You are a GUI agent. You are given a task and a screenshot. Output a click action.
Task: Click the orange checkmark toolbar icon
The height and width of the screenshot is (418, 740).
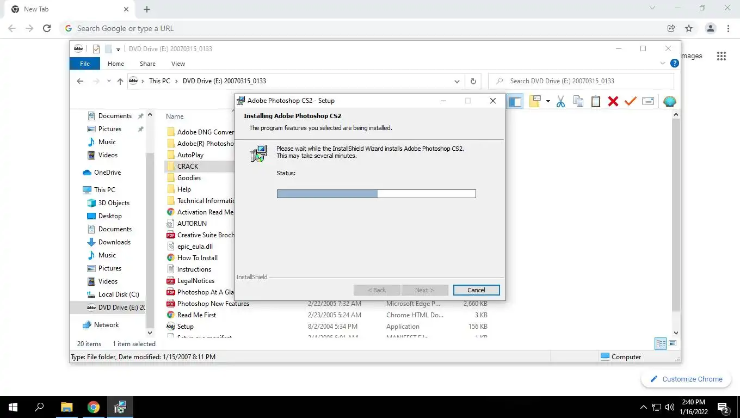[631, 101]
